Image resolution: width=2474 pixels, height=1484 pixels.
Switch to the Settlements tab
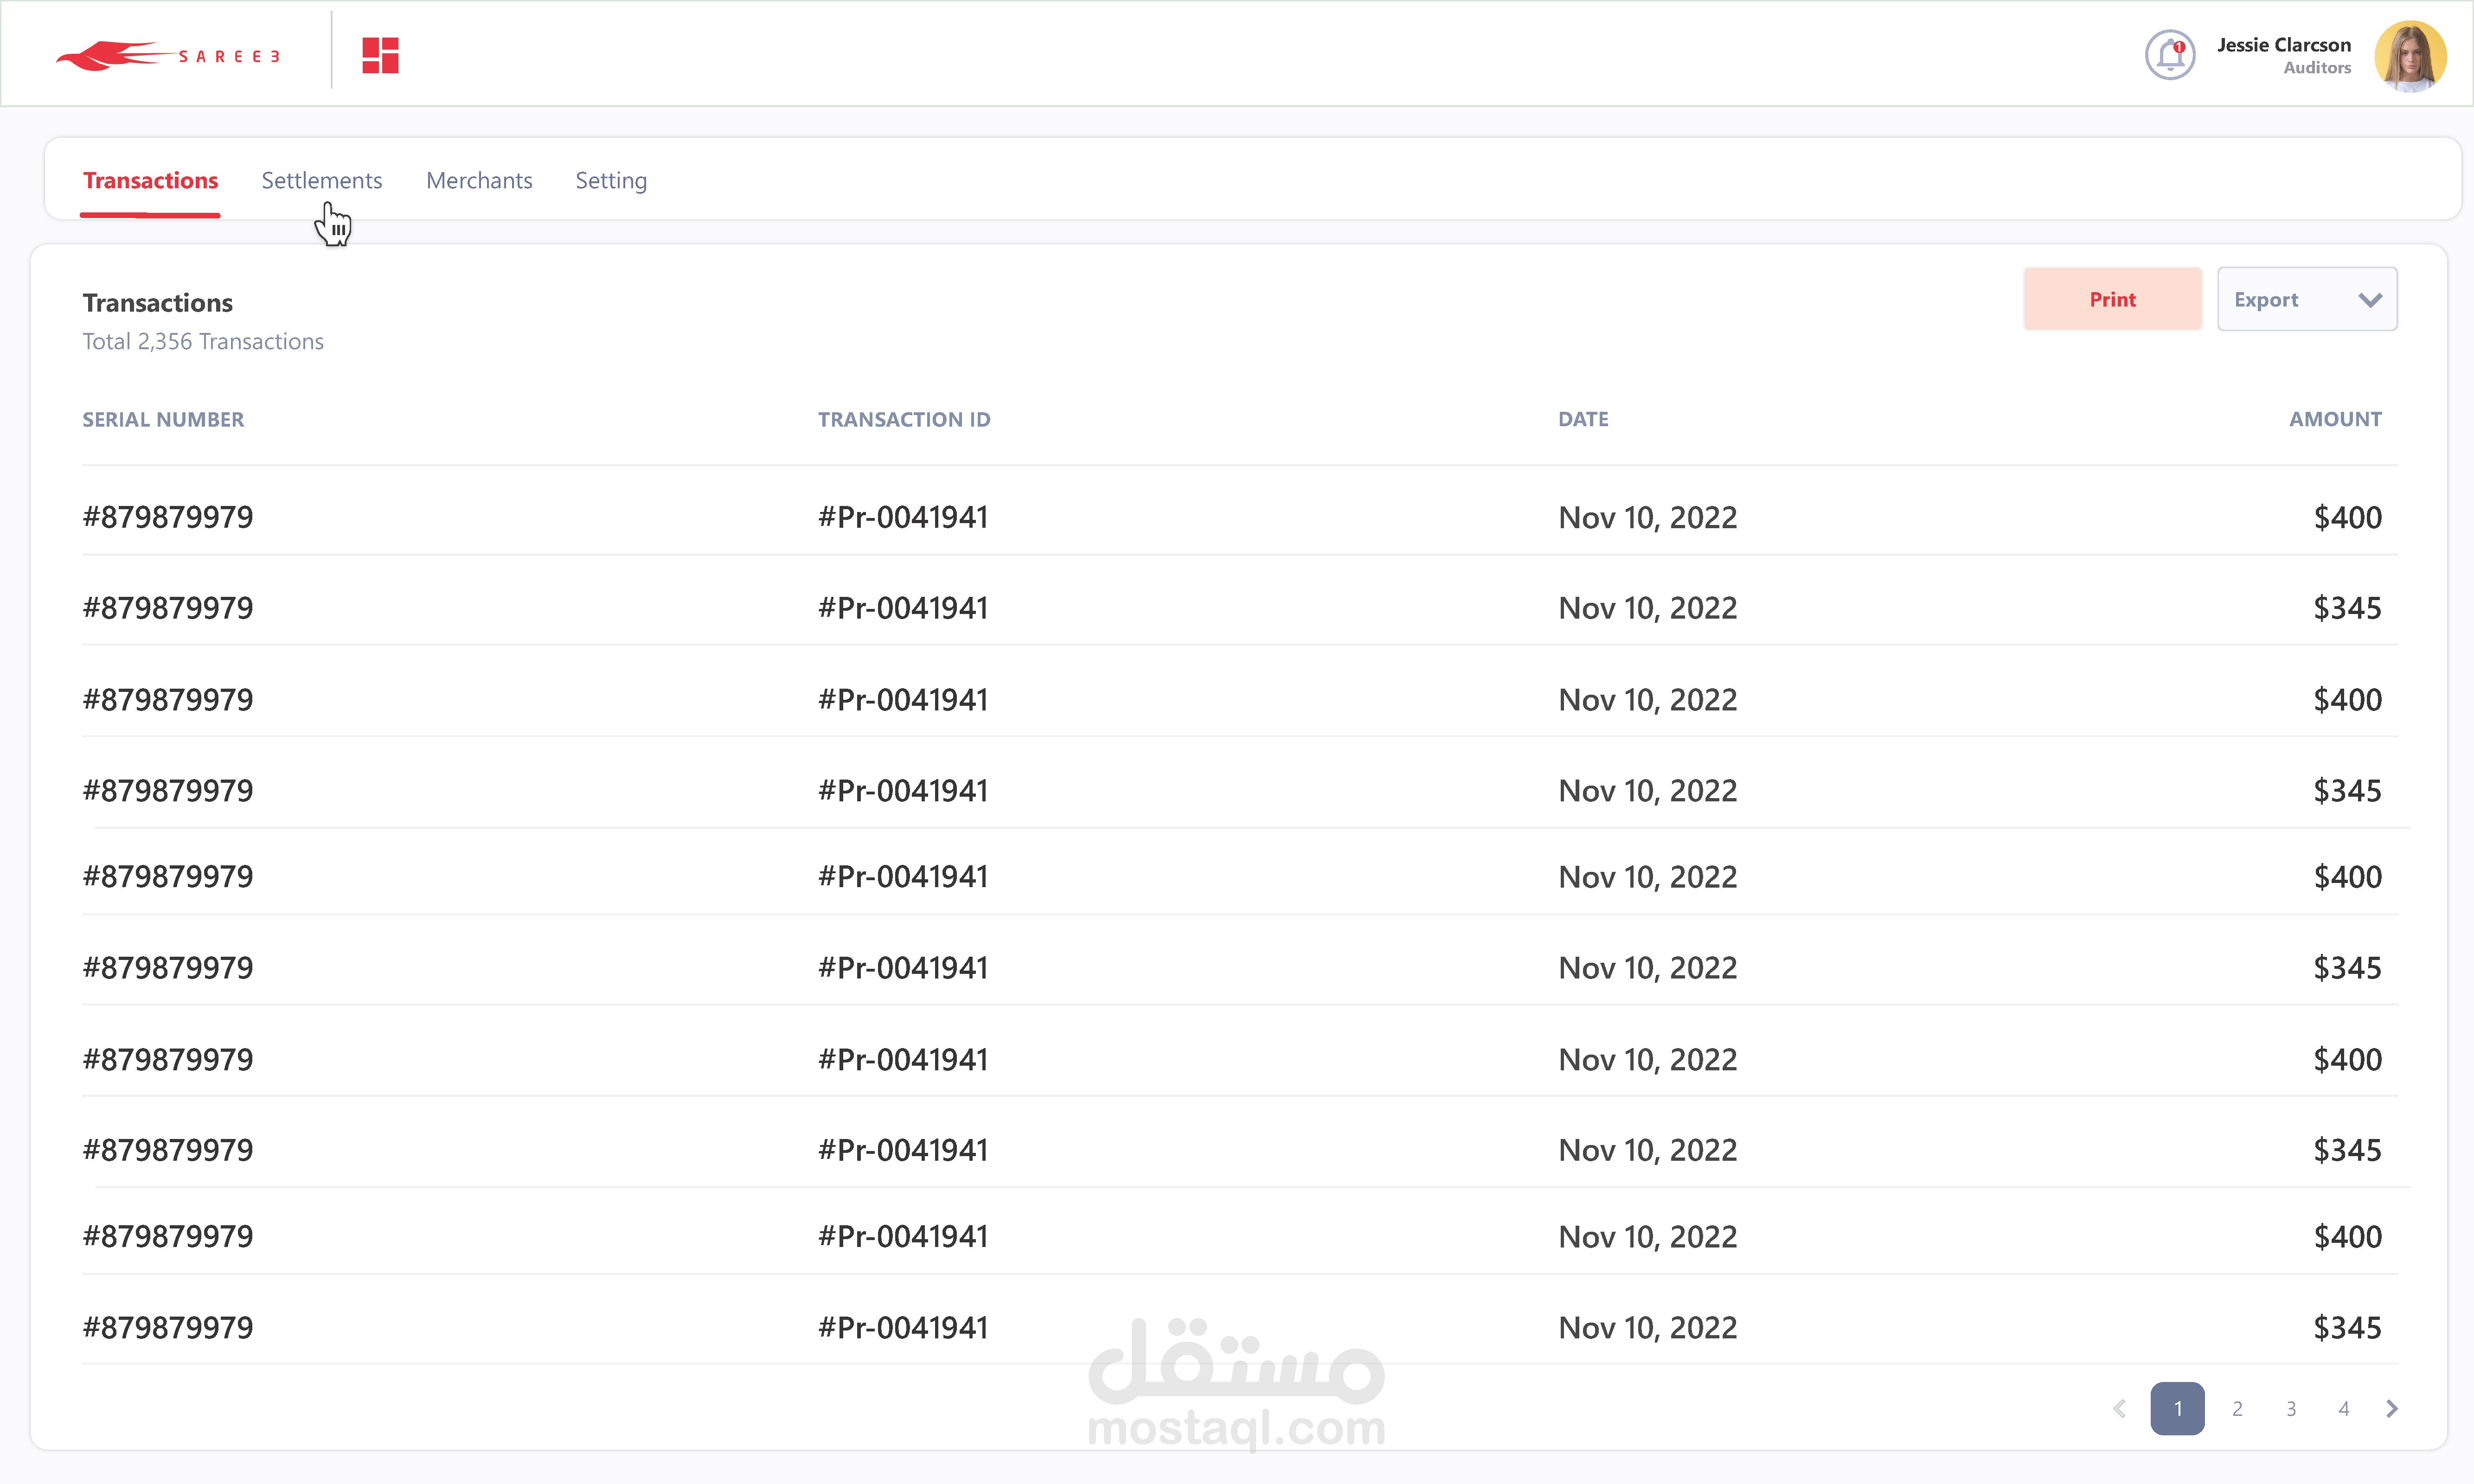[321, 180]
